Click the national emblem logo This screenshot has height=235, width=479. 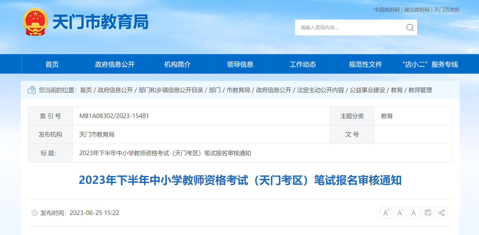[35, 22]
